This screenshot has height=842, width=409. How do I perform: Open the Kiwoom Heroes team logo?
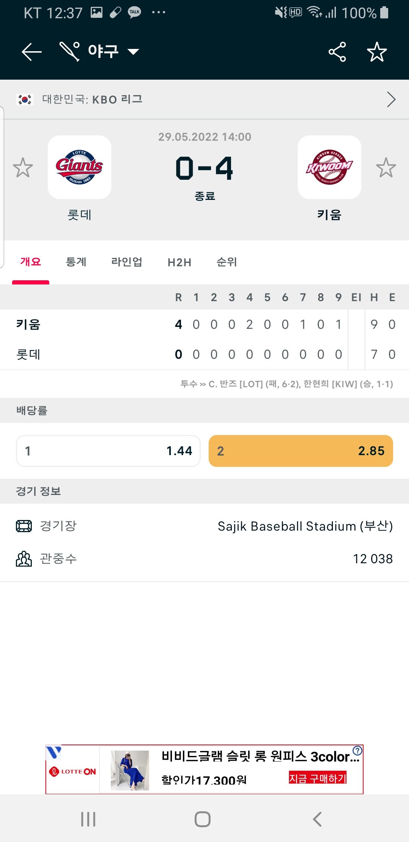tap(329, 167)
